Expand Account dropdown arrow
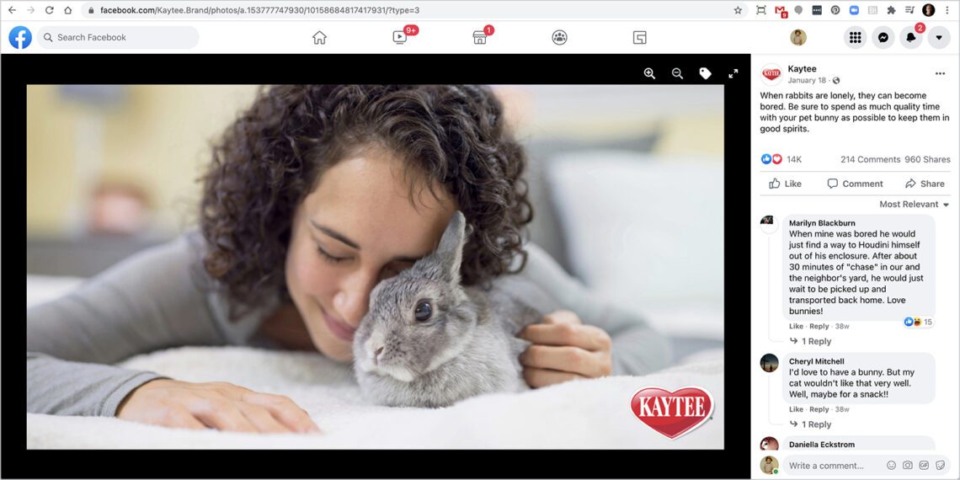Viewport: 960px width, 480px height. (x=939, y=37)
